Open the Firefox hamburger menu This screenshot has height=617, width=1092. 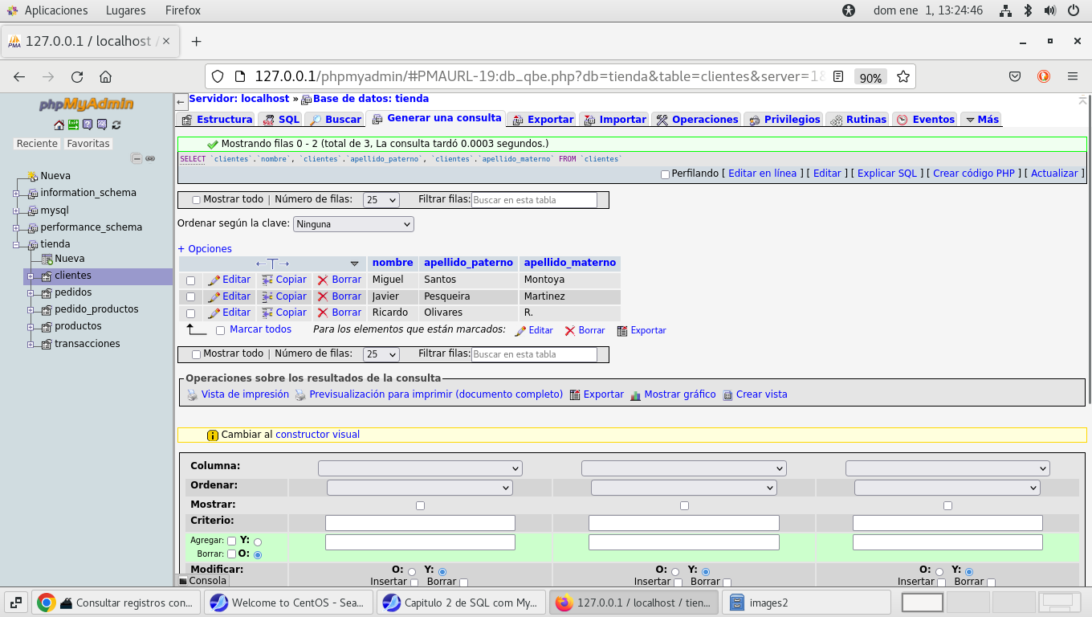[1073, 77]
